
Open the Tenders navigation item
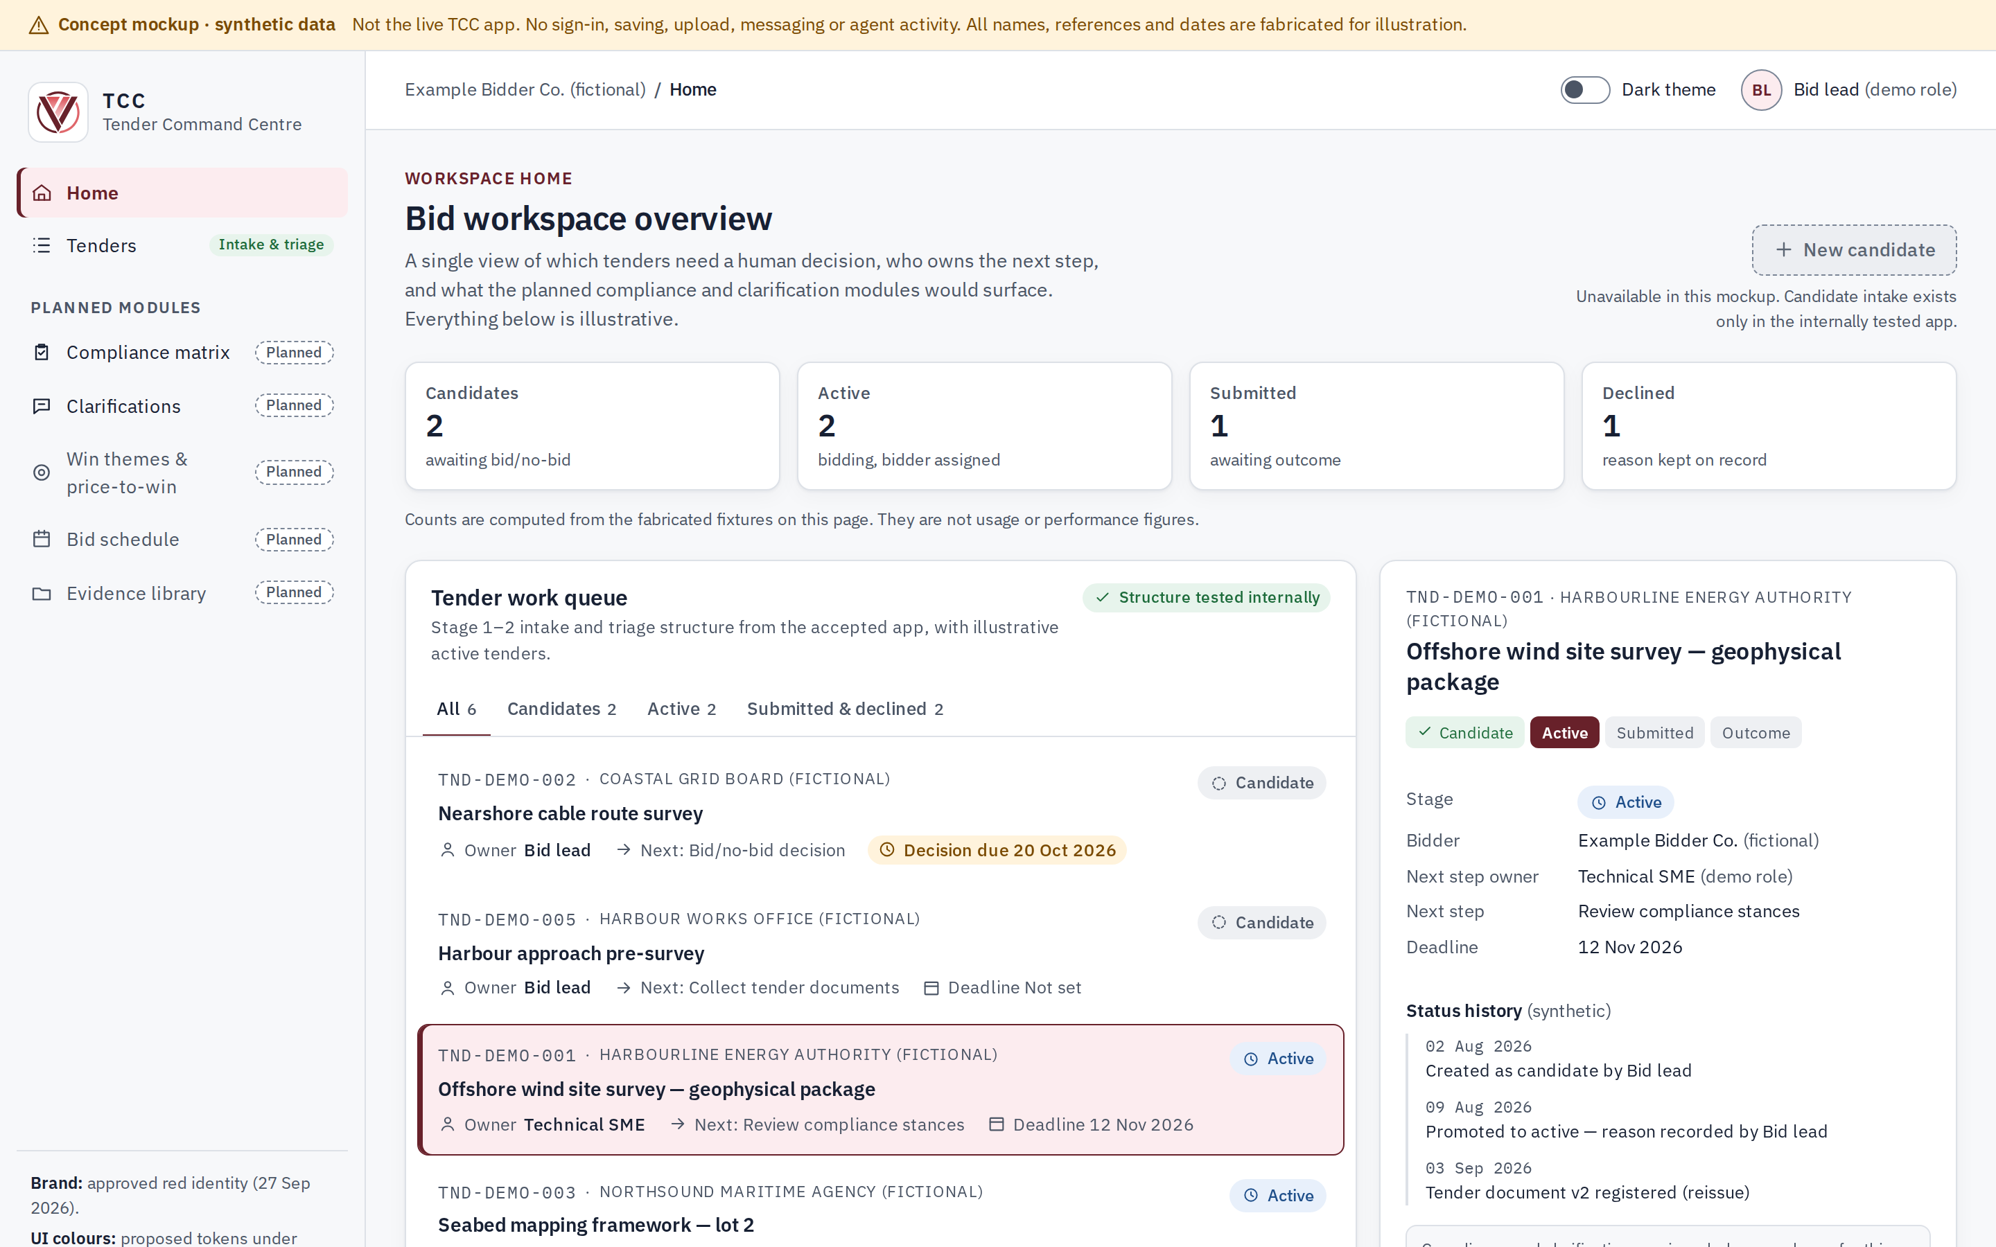click(x=182, y=246)
